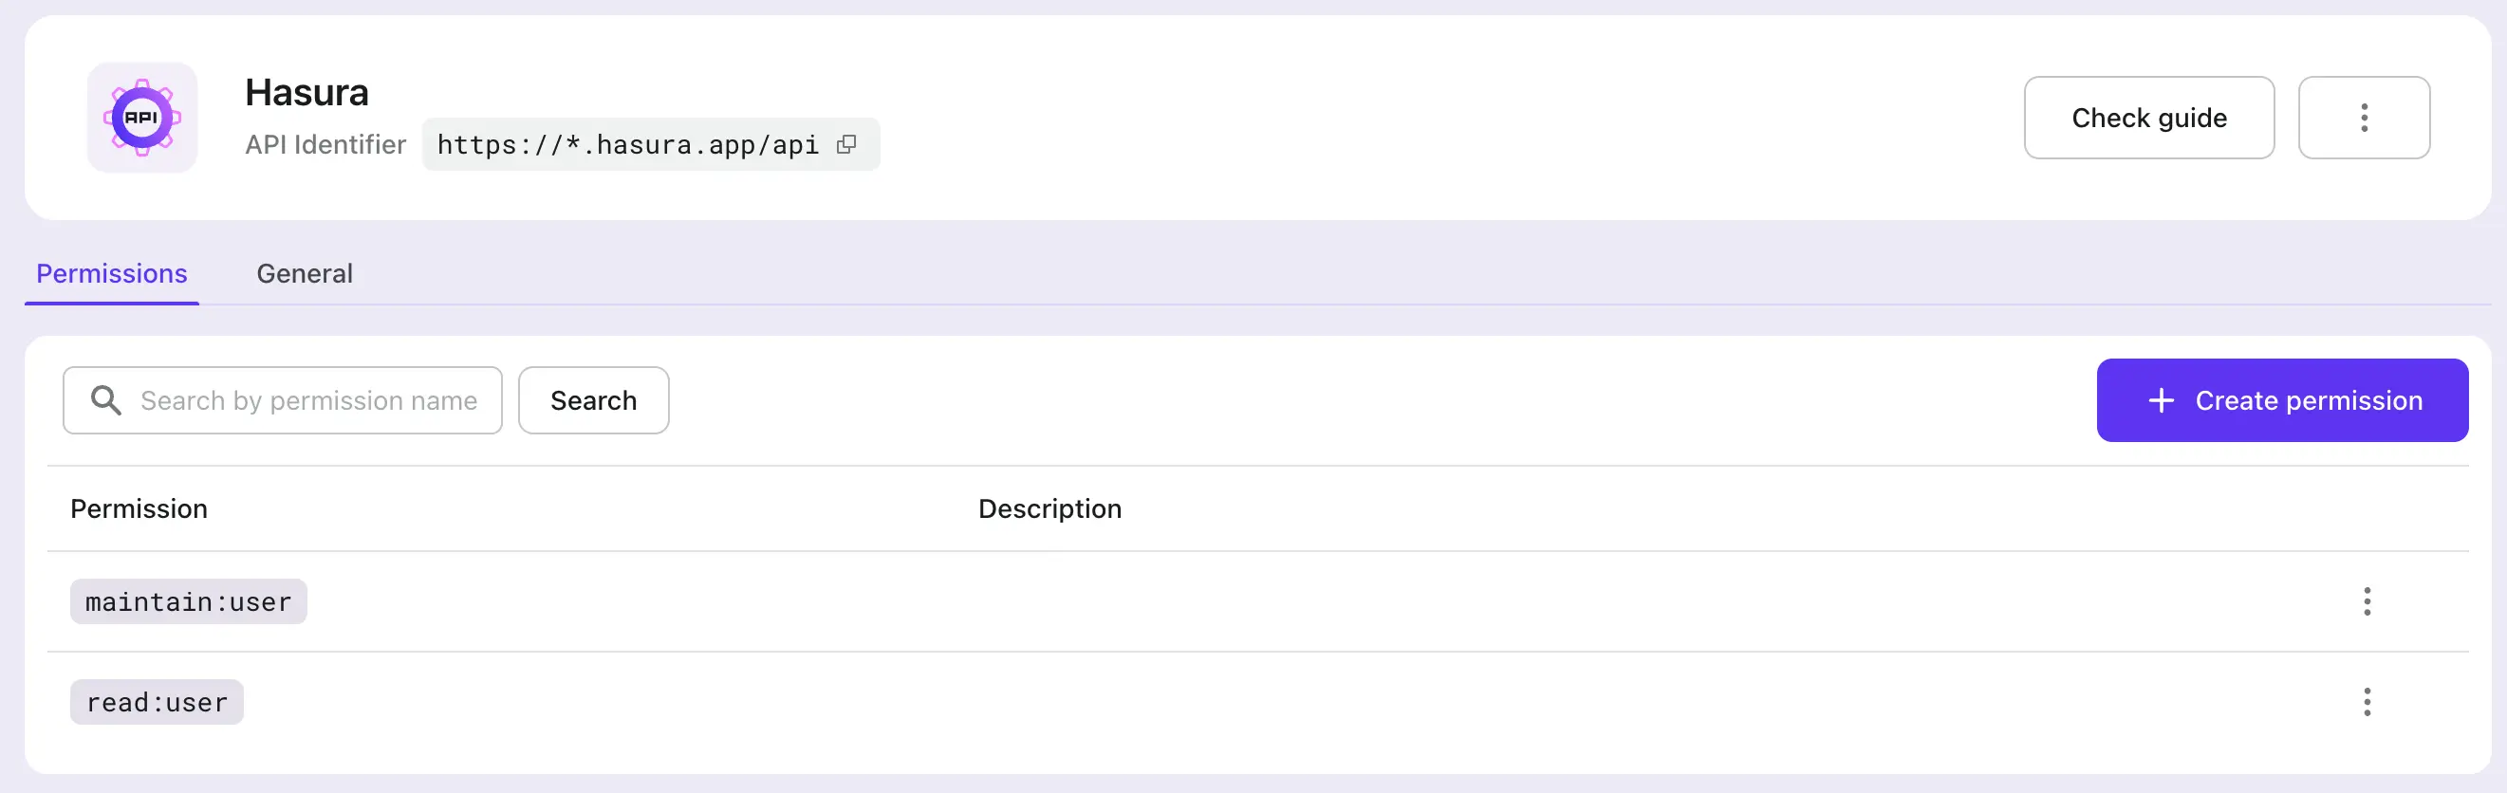Screen dimensions: 2507x793
Task: Click the Hasura API gear logo
Action: 142,117
